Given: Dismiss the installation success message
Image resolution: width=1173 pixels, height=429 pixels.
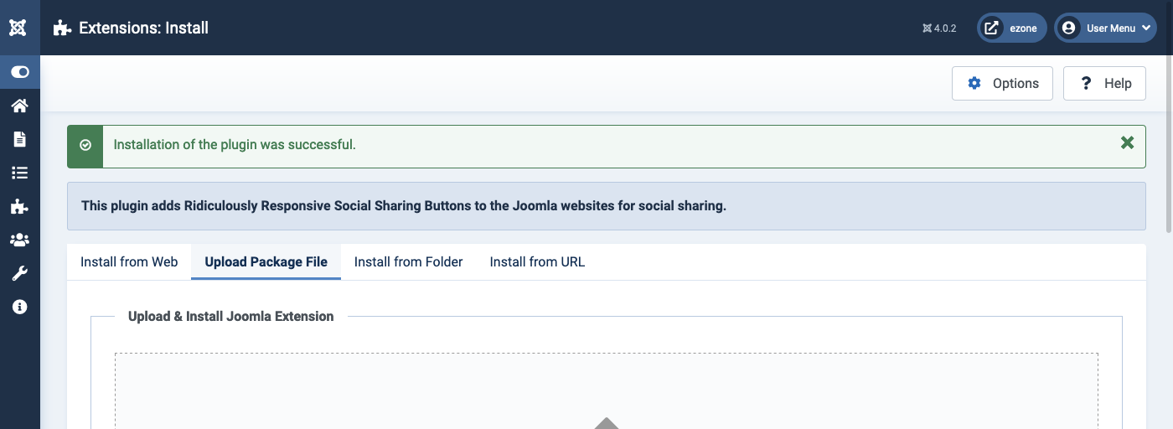Looking at the screenshot, I should click(x=1127, y=142).
